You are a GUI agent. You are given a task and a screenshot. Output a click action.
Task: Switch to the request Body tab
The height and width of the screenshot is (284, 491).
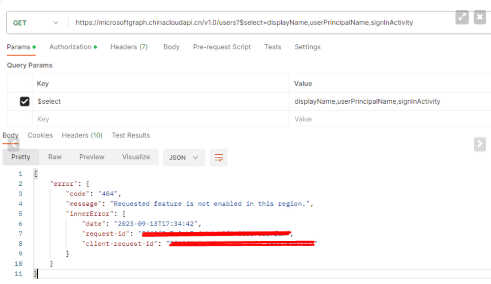point(172,47)
